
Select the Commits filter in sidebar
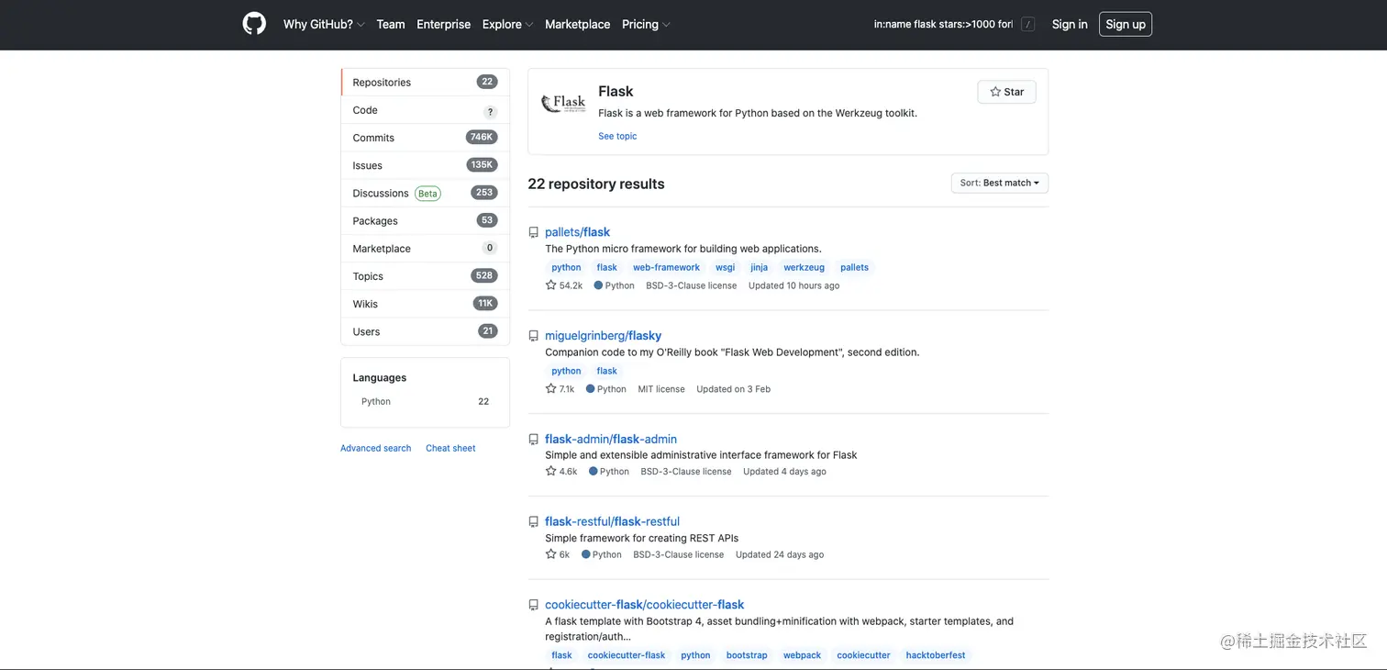373,138
